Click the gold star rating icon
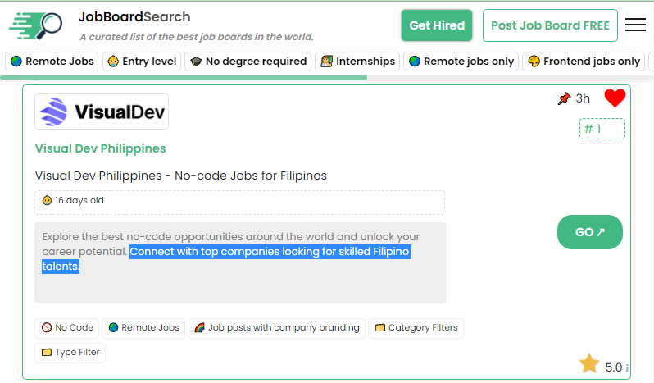654x383 pixels. point(589,363)
